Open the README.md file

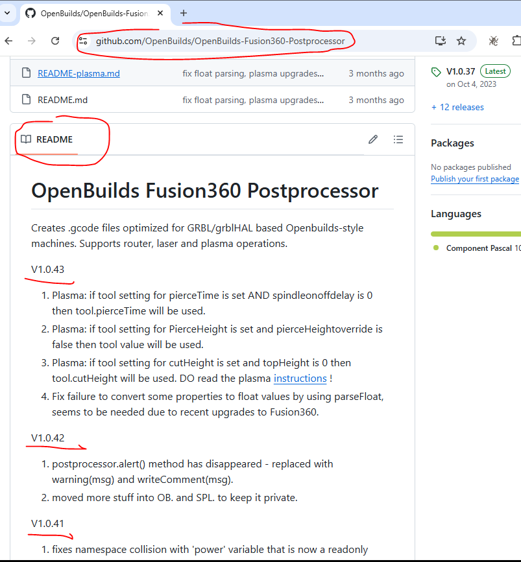[x=62, y=100]
